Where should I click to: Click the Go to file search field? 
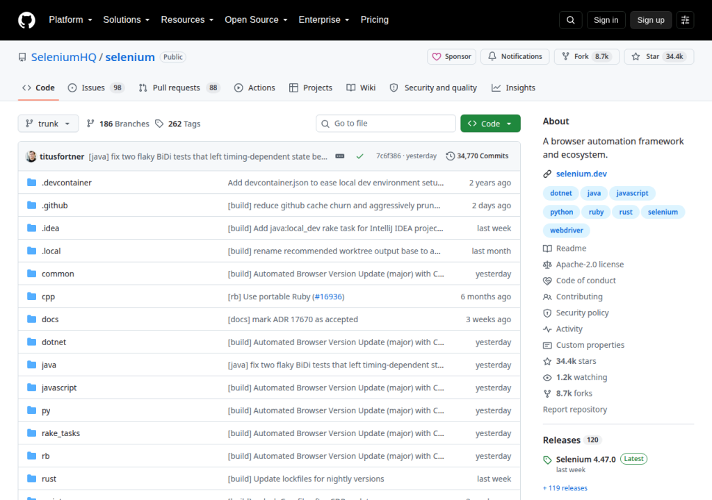[386, 124]
